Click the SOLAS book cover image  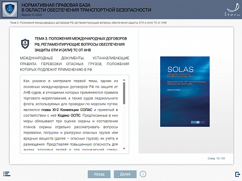[x=185, y=92]
